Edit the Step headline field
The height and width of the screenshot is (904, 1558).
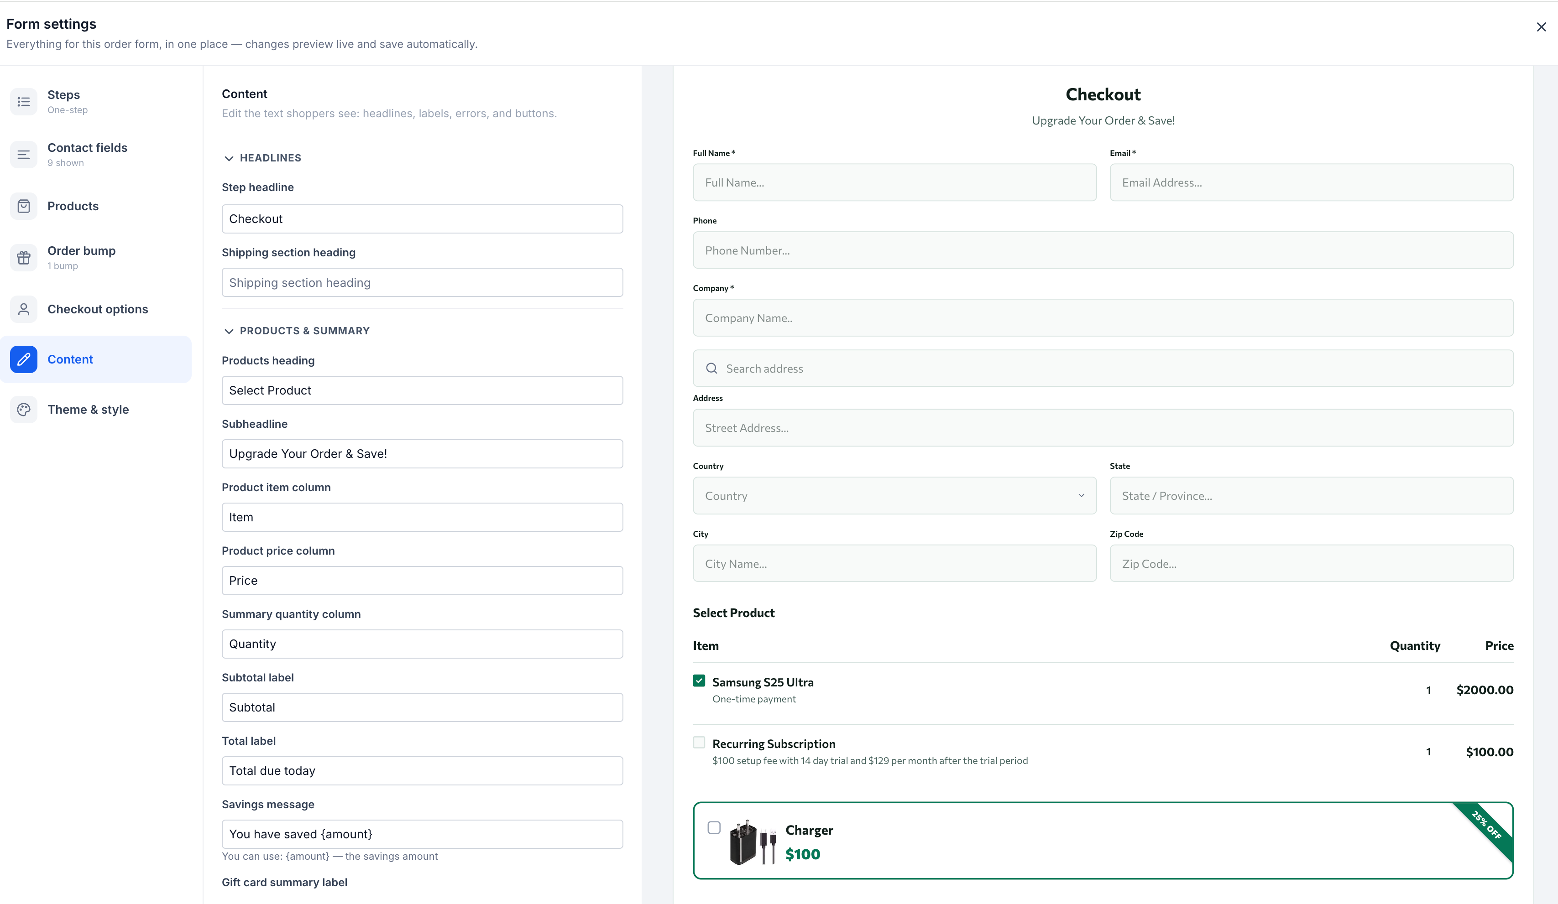tap(422, 219)
